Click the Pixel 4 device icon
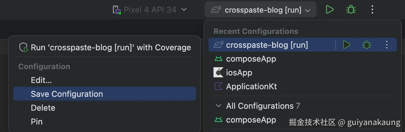 tap(117, 10)
